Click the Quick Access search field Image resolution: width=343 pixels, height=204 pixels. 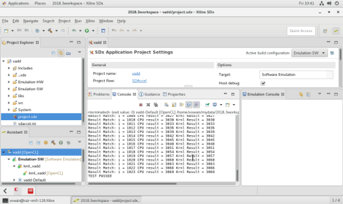tap(301, 31)
